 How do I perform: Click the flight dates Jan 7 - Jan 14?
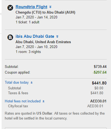click(x=37, y=17)
